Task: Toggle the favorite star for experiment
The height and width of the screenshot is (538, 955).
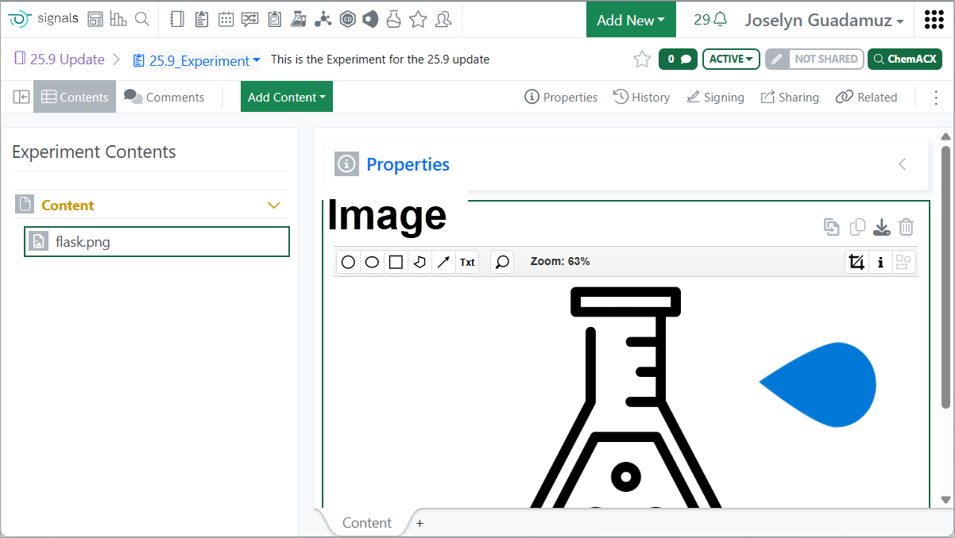Action: point(642,59)
